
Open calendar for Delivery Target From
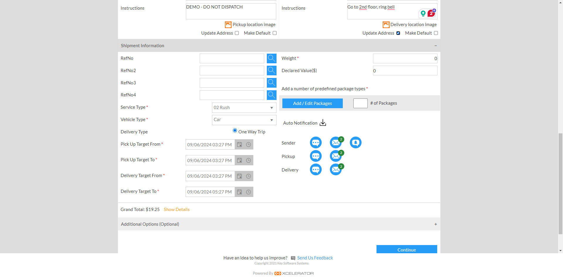coord(240,176)
